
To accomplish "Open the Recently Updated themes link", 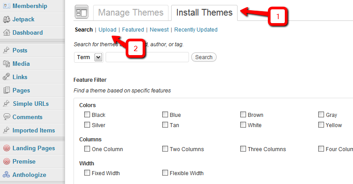I will pyautogui.click(x=196, y=30).
